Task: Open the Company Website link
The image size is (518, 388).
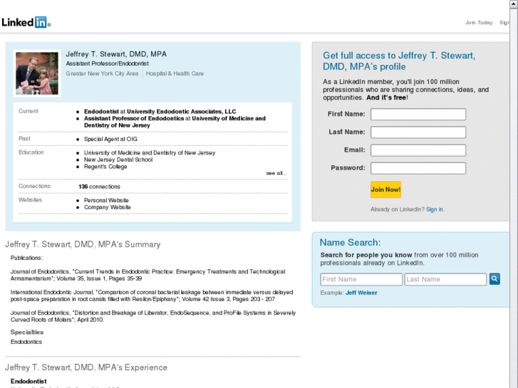Action: coord(108,207)
